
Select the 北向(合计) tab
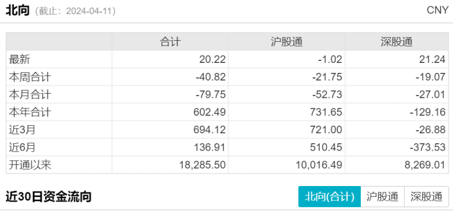[329, 197]
